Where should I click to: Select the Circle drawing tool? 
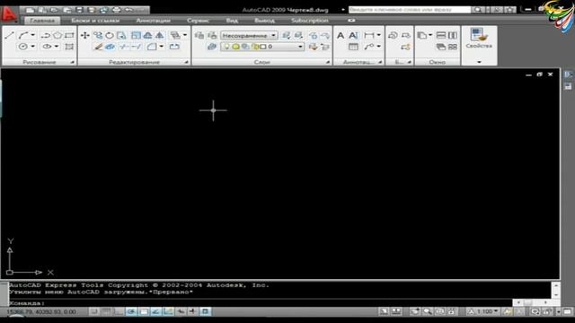tap(22, 47)
